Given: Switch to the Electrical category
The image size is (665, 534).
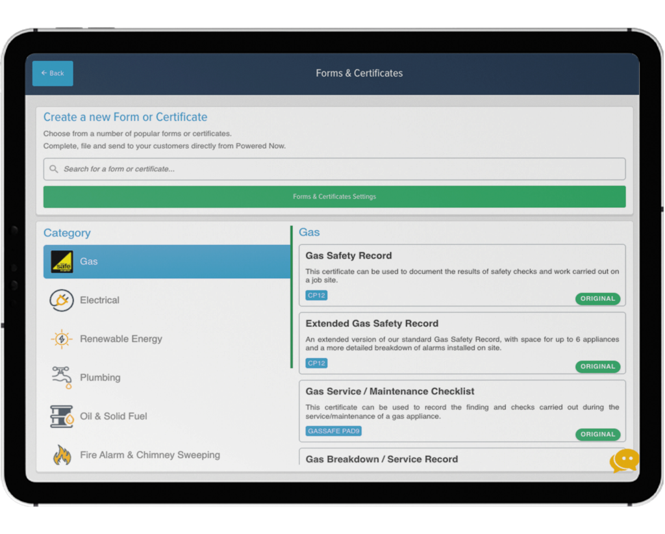Looking at the screenshot, I should (x=99, y=300).
